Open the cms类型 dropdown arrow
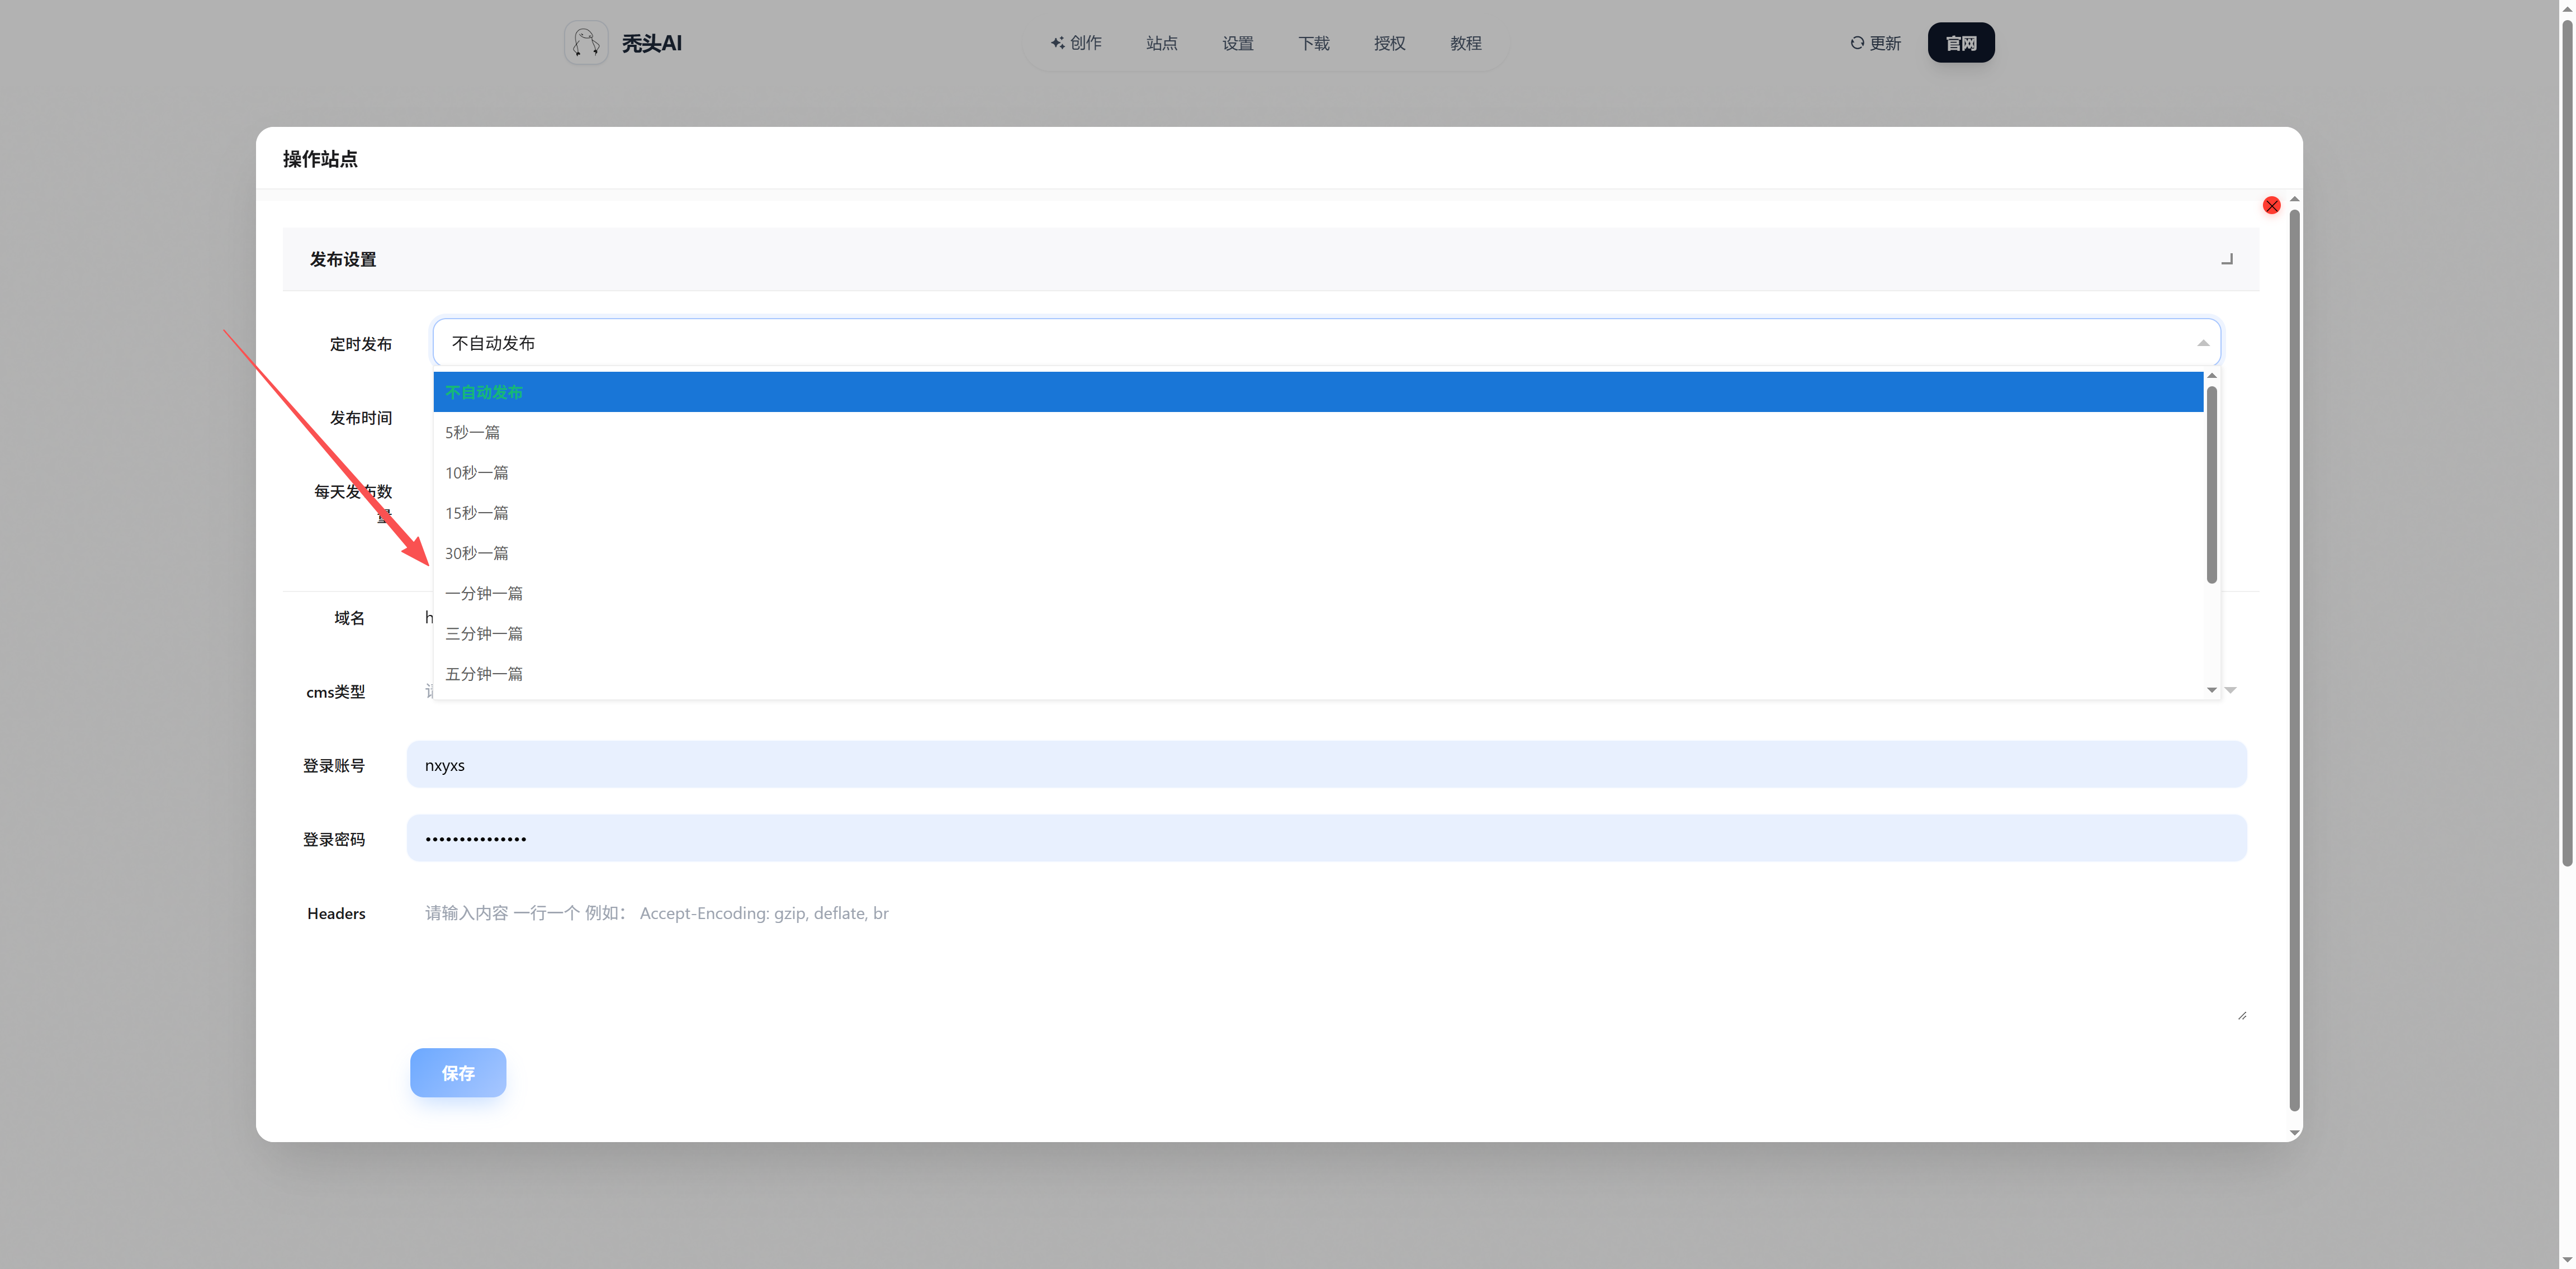Screen dimensions: 2576x1269 (x=2230, y=691)
